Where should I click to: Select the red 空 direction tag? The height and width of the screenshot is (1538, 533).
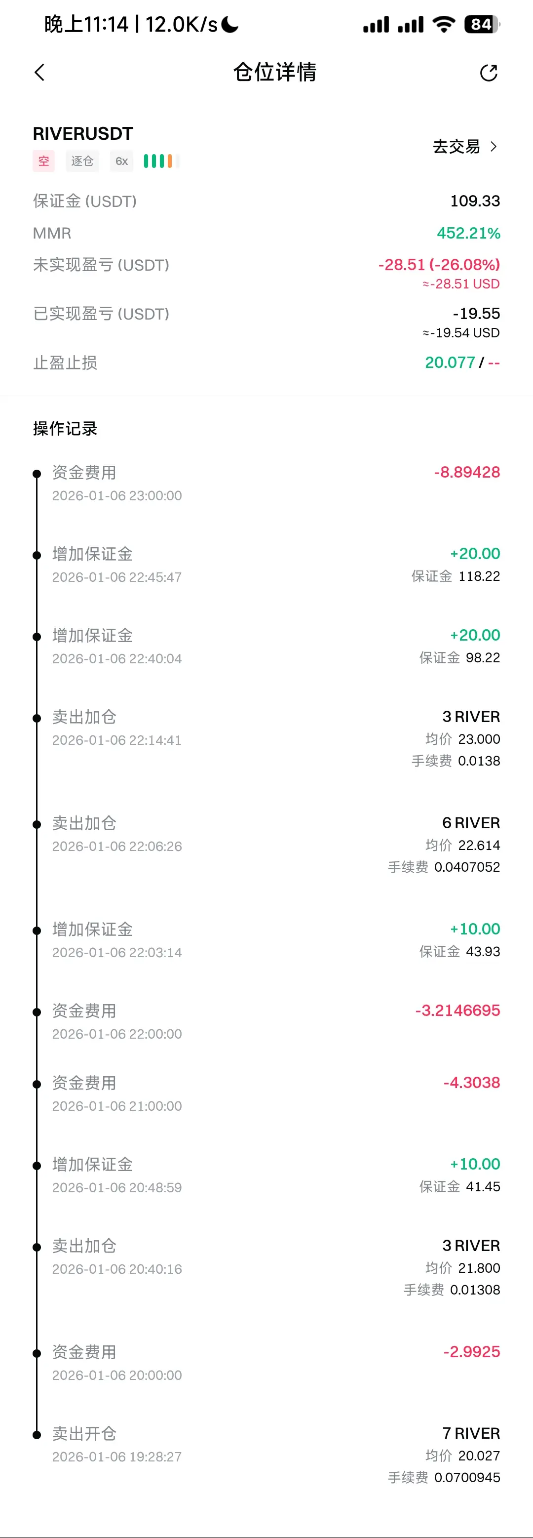(x=43, y=161)
